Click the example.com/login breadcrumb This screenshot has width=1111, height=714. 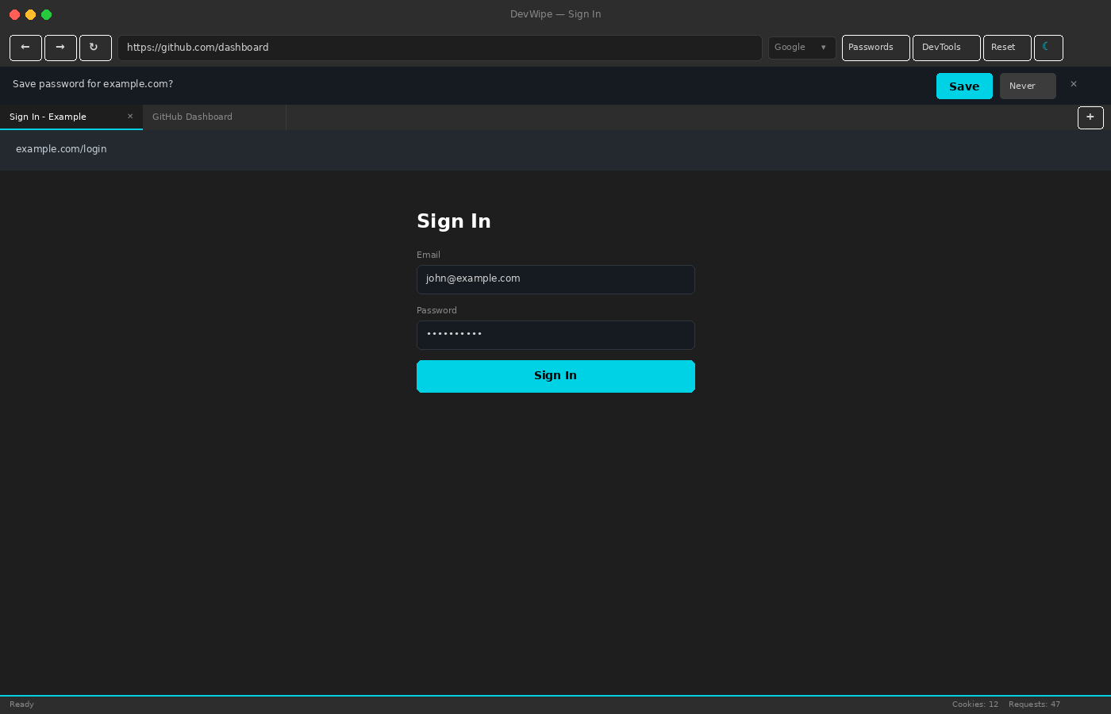pos(61,149)
